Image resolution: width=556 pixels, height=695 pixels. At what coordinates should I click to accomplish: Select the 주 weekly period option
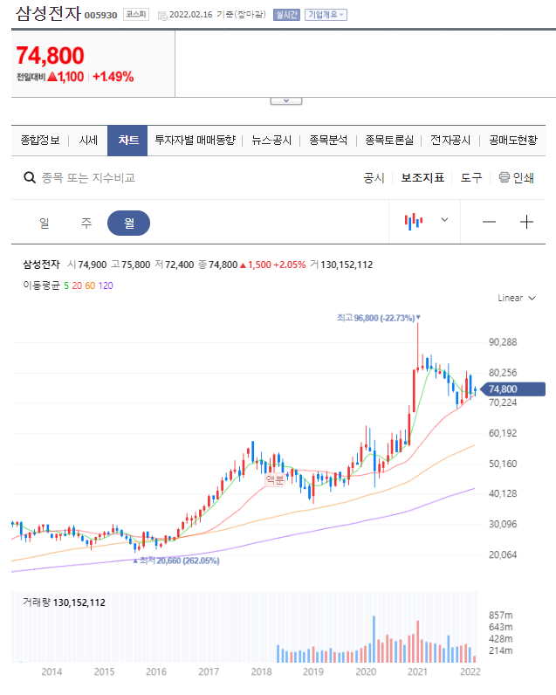(86, 223)
